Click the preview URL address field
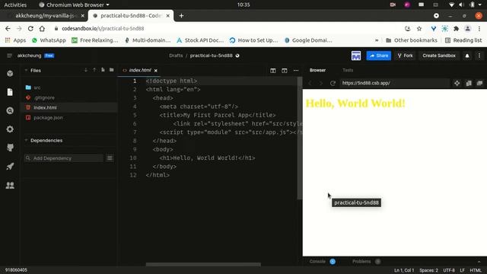 (x=394, y=83)
